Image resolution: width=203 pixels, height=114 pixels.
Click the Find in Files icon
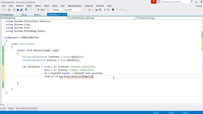point(89,10)
